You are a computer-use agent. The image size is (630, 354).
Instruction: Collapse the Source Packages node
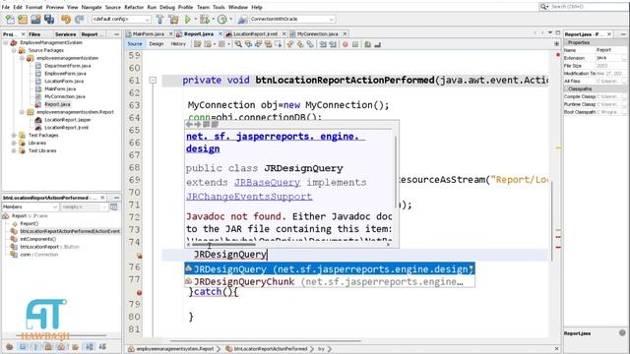tap(14, 50)
